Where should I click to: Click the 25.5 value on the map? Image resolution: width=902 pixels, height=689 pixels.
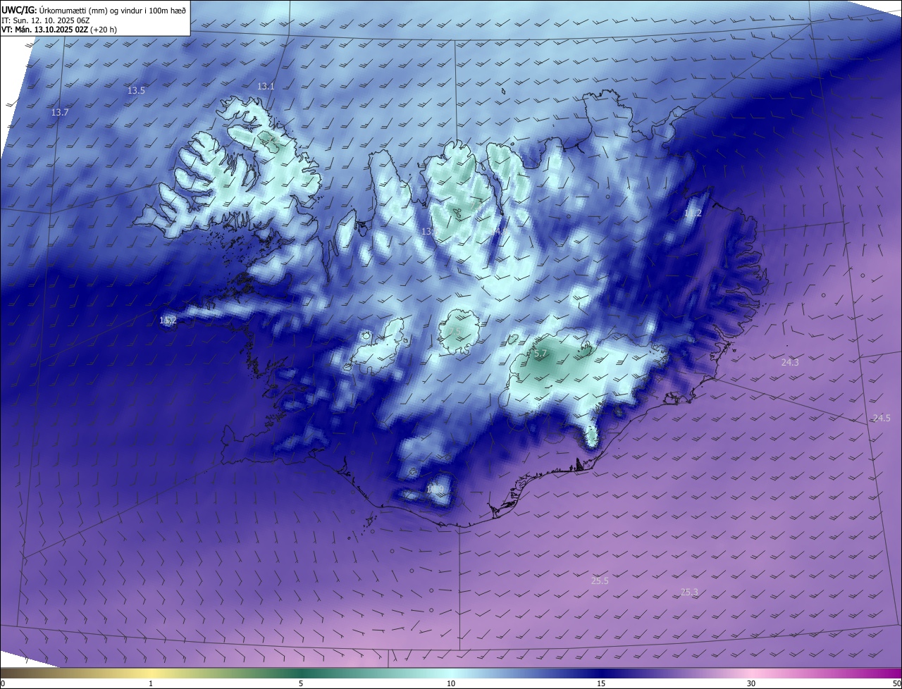pyautogui.click(x=600, y=581)
